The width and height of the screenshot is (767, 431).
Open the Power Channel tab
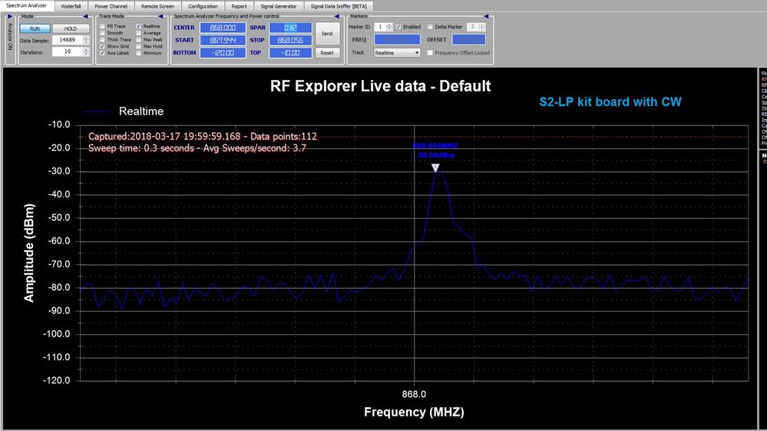111,6
